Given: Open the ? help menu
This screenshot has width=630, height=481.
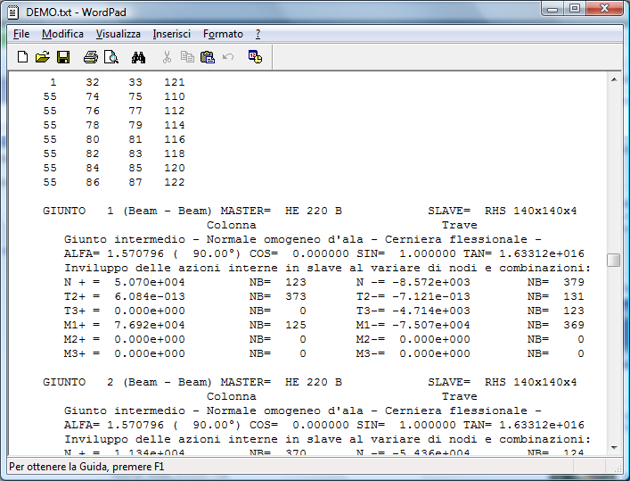Looking at the screenshot, I should pos(258,34).
